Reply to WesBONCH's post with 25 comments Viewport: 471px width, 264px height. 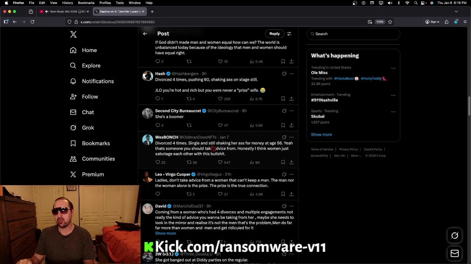pos(160,162)
